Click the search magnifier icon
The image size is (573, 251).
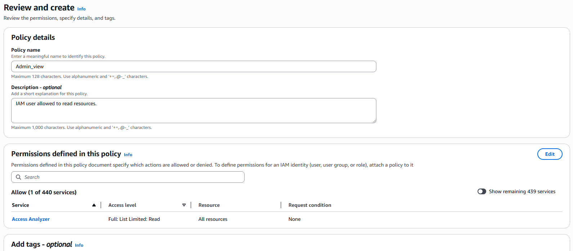click(x=18, y=177)
